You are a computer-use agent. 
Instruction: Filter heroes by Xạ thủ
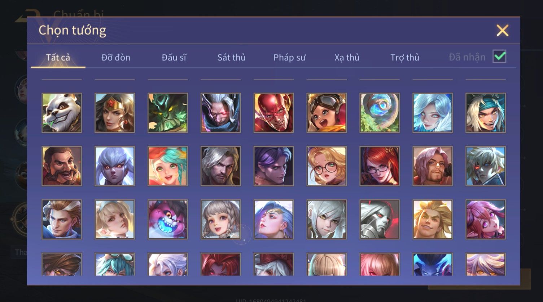coord(347,57)
